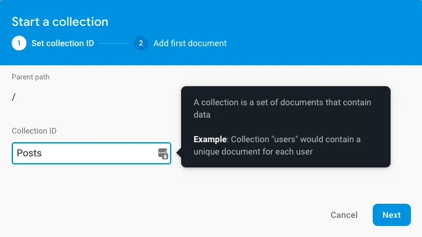Select step 2 circle for Add first document
422x237 pixels.
tap(140, 43)
